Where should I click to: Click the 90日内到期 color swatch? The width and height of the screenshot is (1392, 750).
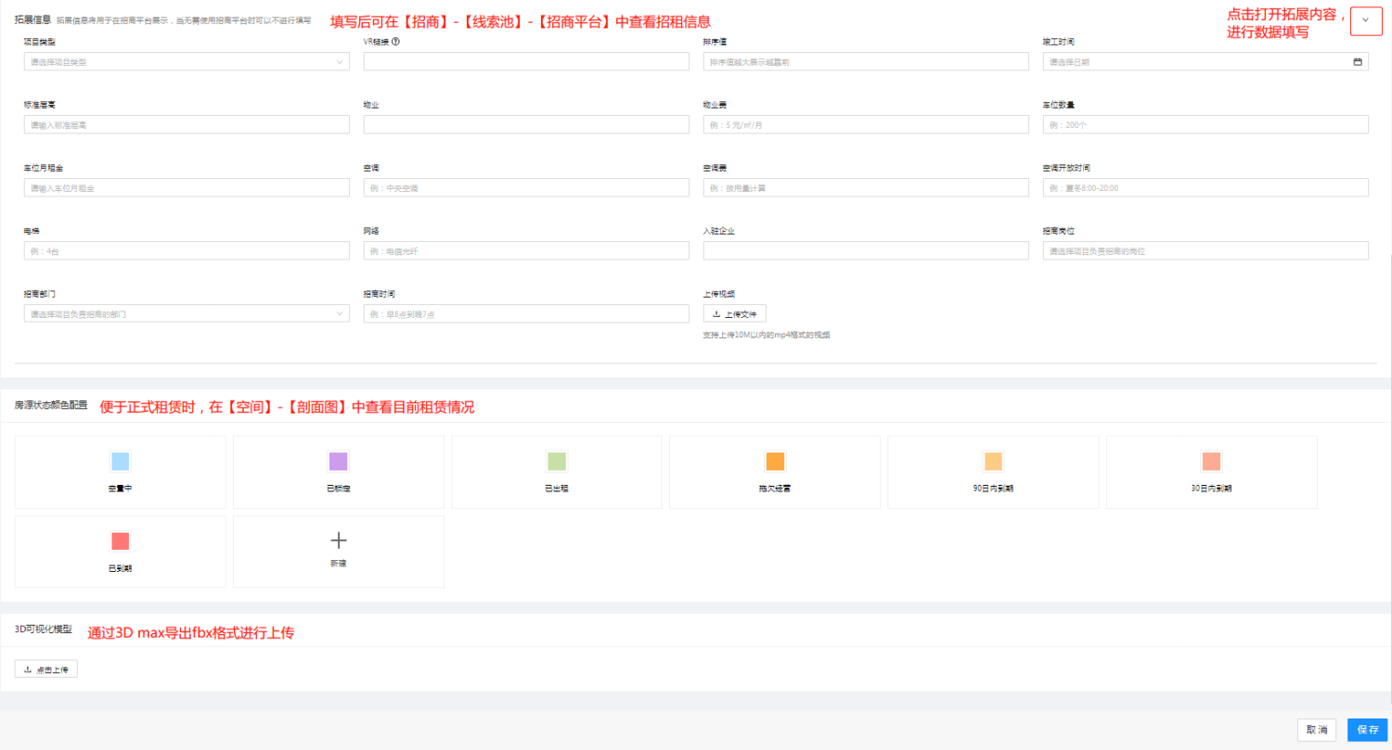[x=993, y=462]
